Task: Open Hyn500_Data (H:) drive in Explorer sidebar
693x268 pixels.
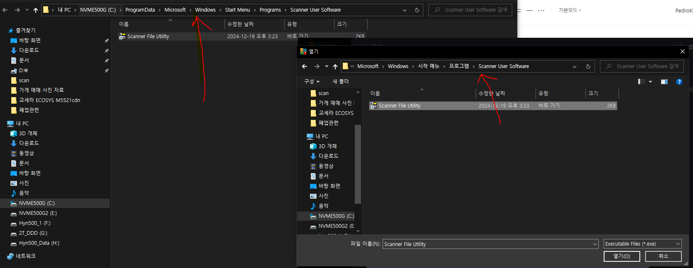Action: pyautogui.click(x=39, y=243)
